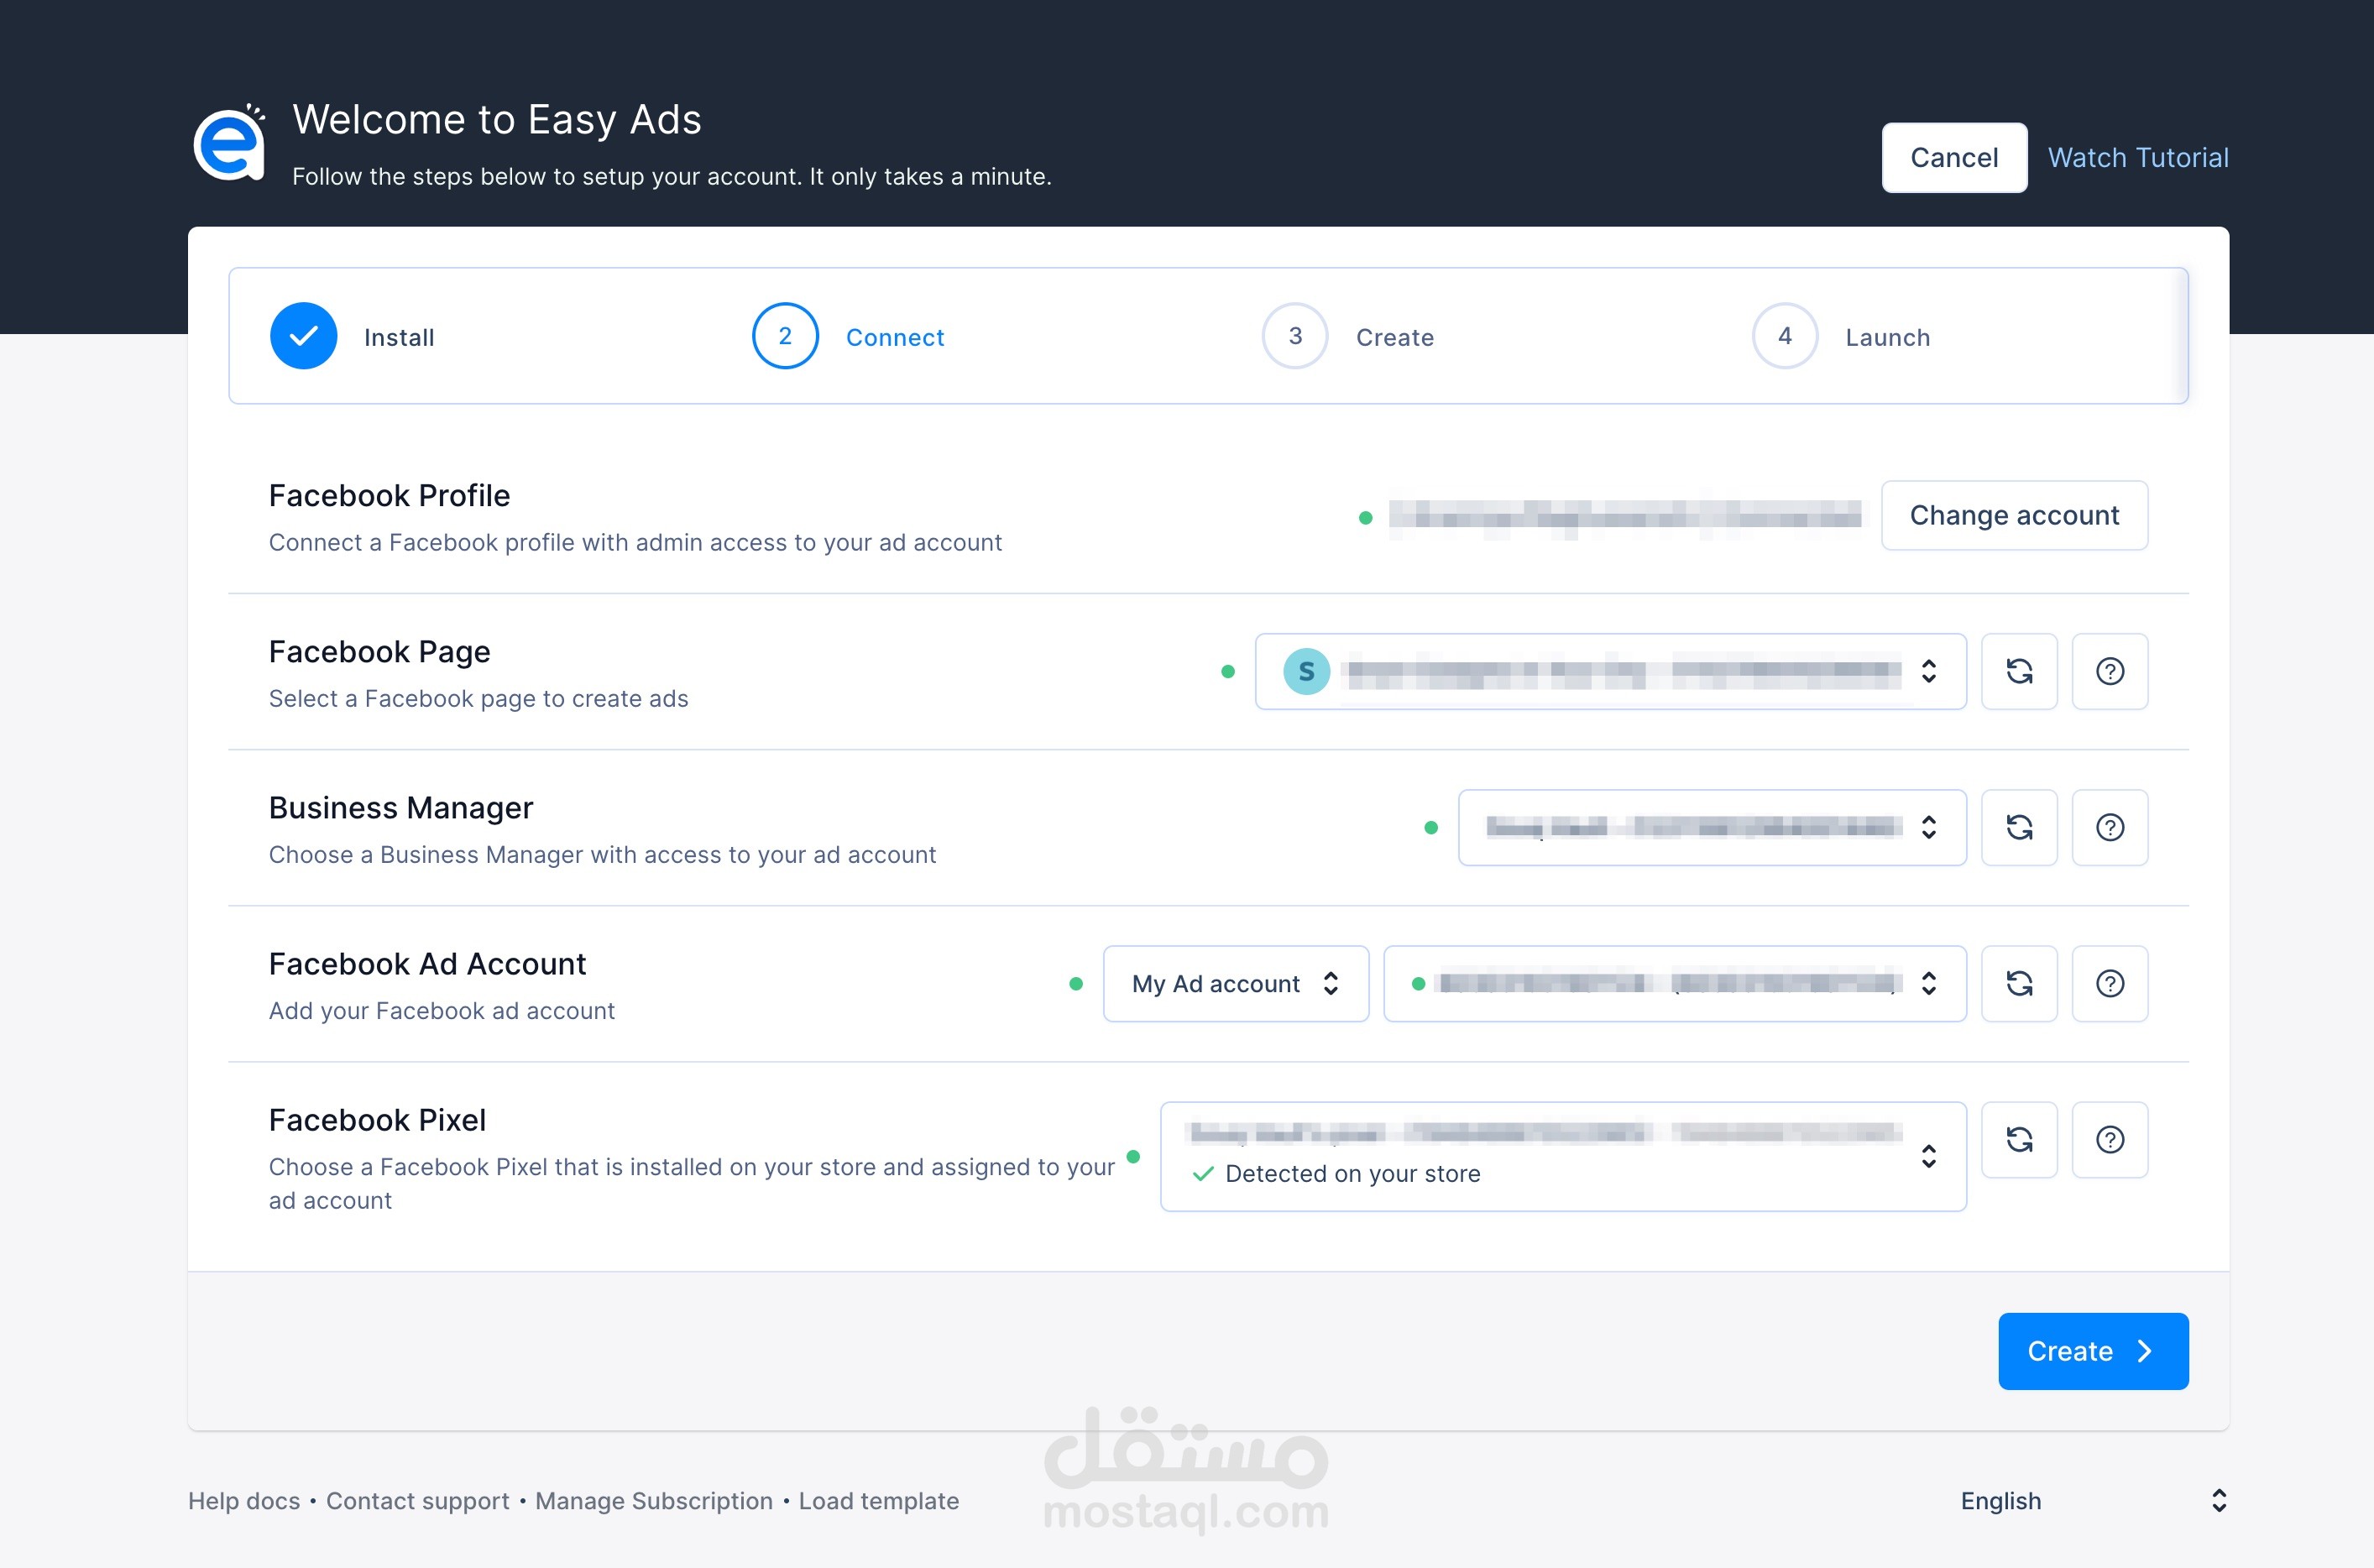Image resolution: width=2374 pixels, height=1568 pixels.
Task: Open the Help docs link
Action: (x=244, y=1500)
